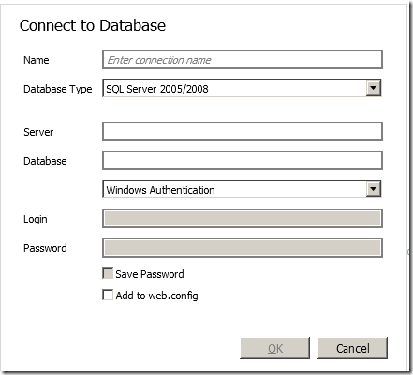The height and width of the screenshot is (375, 413).
Task: Toggle the Save Password checkbox
Action: coord(108,273)
